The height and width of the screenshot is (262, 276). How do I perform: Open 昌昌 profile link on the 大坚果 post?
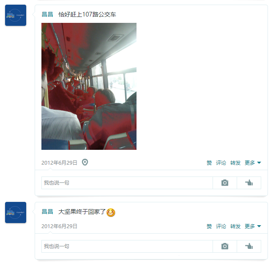[x=47, y=211]
